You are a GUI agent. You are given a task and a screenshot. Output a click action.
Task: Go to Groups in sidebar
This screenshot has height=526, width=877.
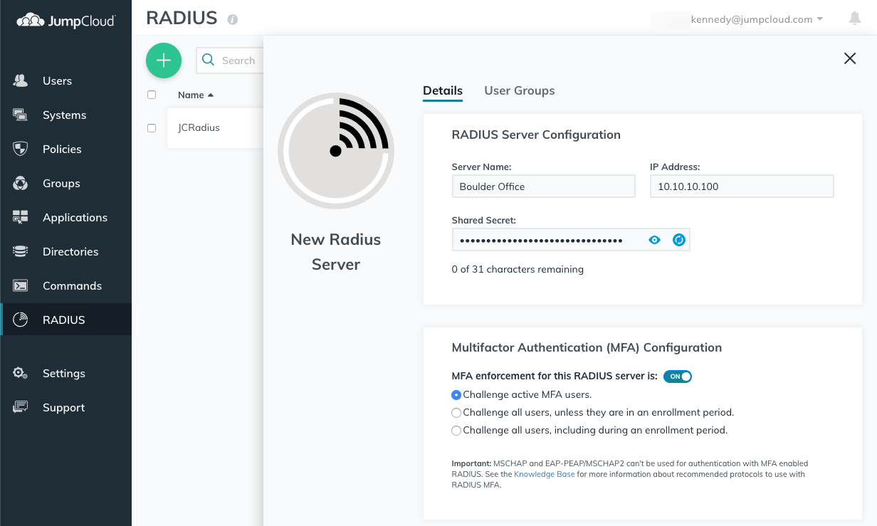(x=61, y=183)
